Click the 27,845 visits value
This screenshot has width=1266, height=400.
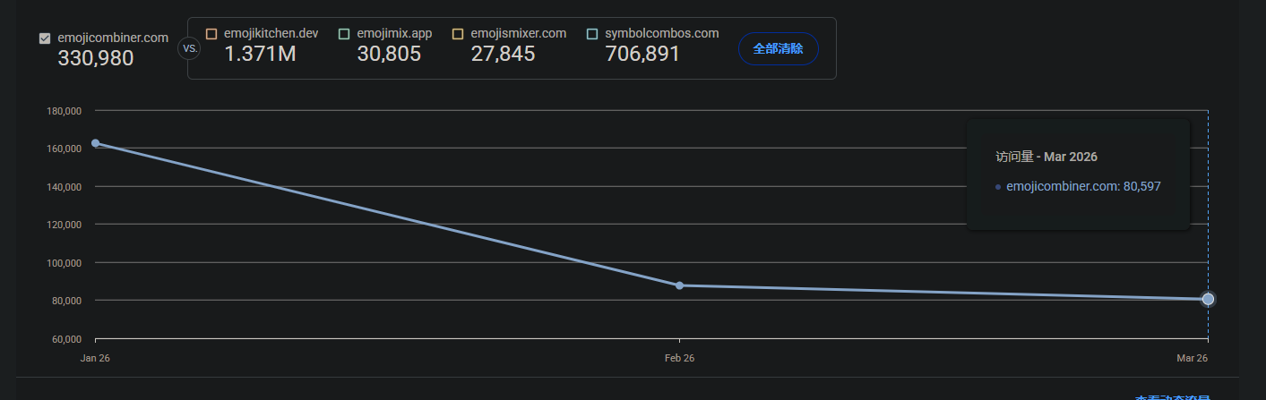[x=503, y=54]
